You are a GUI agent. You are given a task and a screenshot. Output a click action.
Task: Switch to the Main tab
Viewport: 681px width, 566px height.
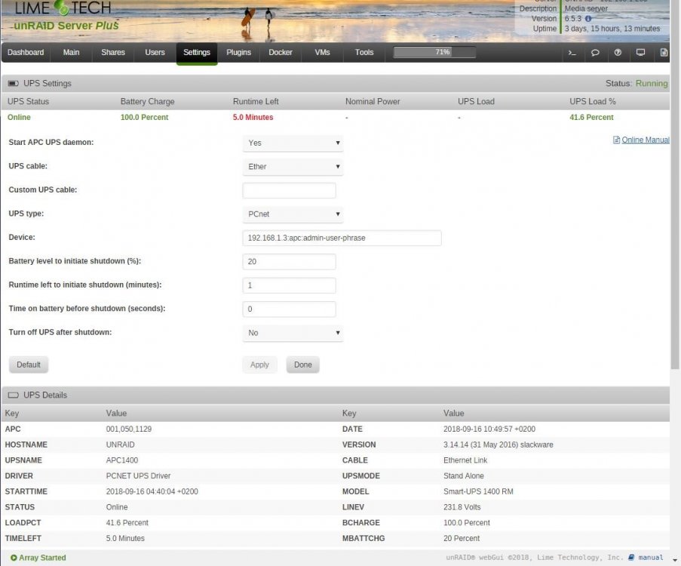(x=71, y=53)
